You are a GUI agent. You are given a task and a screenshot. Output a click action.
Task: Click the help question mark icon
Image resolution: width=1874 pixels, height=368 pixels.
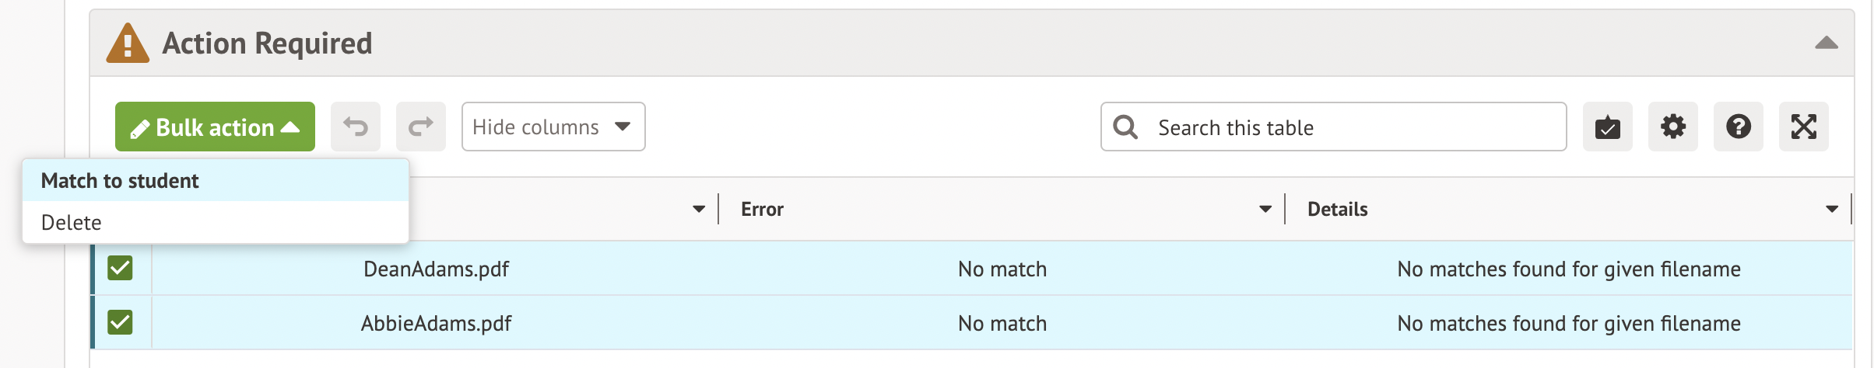pos(1738,127)
